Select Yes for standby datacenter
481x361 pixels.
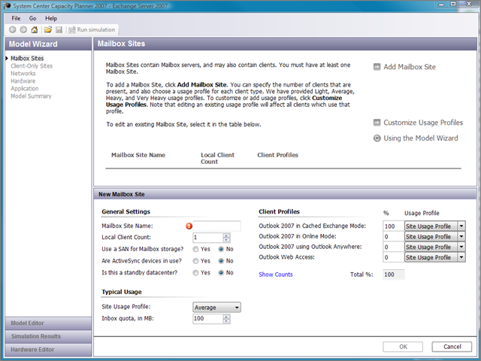click(x=195, y=272)
